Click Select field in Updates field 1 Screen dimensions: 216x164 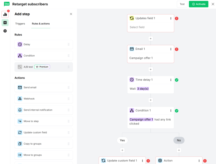(x=137, y=27)
